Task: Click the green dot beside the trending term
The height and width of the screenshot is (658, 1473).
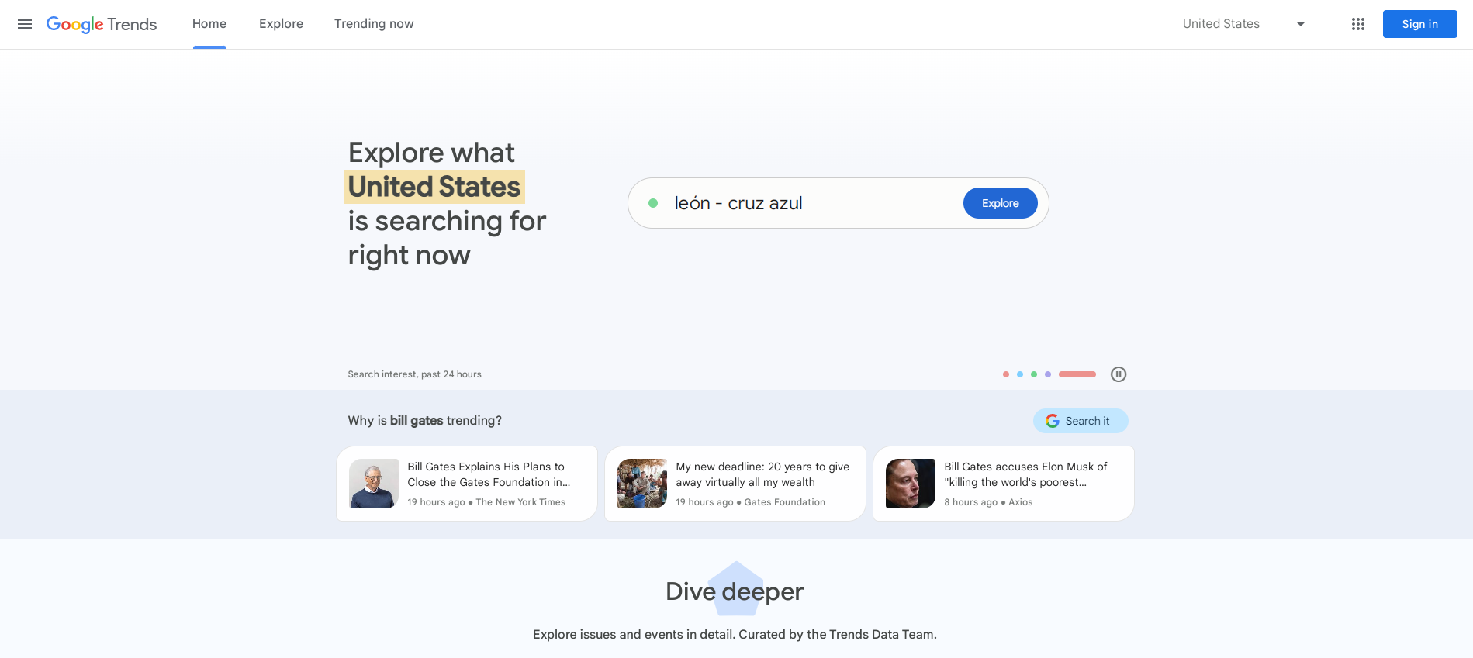Action: (x=653, y=203)
